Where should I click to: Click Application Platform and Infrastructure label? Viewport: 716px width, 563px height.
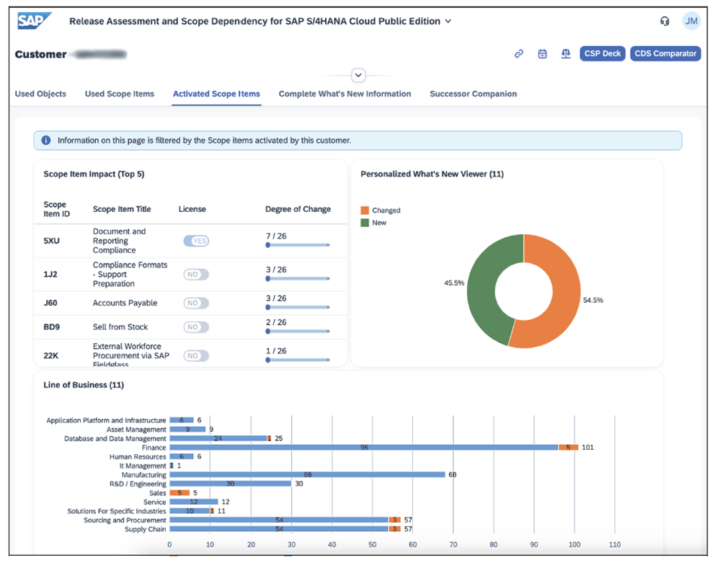(106, 420)
